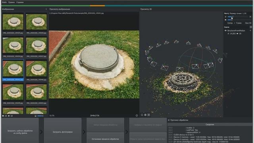This screenshot has height=143, width=254.
Task: Adjust the point size slider
Action: coord(238,17)
